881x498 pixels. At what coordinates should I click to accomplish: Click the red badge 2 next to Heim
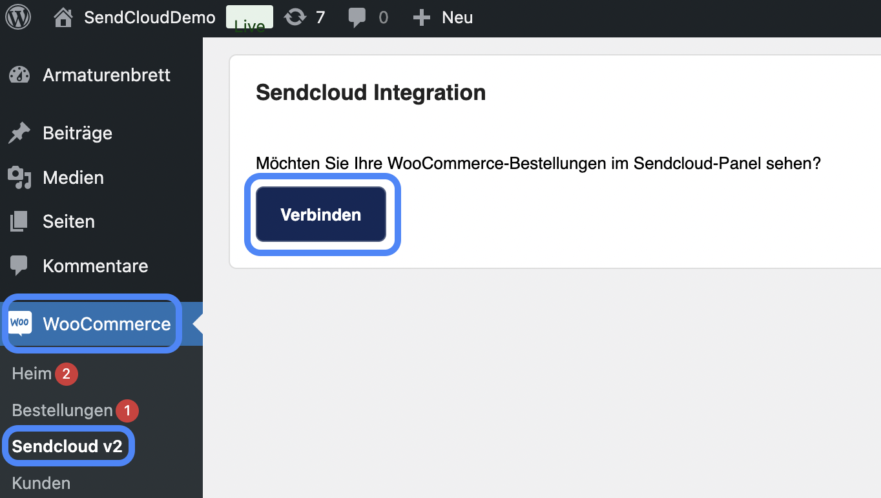(x=66, y=374)
